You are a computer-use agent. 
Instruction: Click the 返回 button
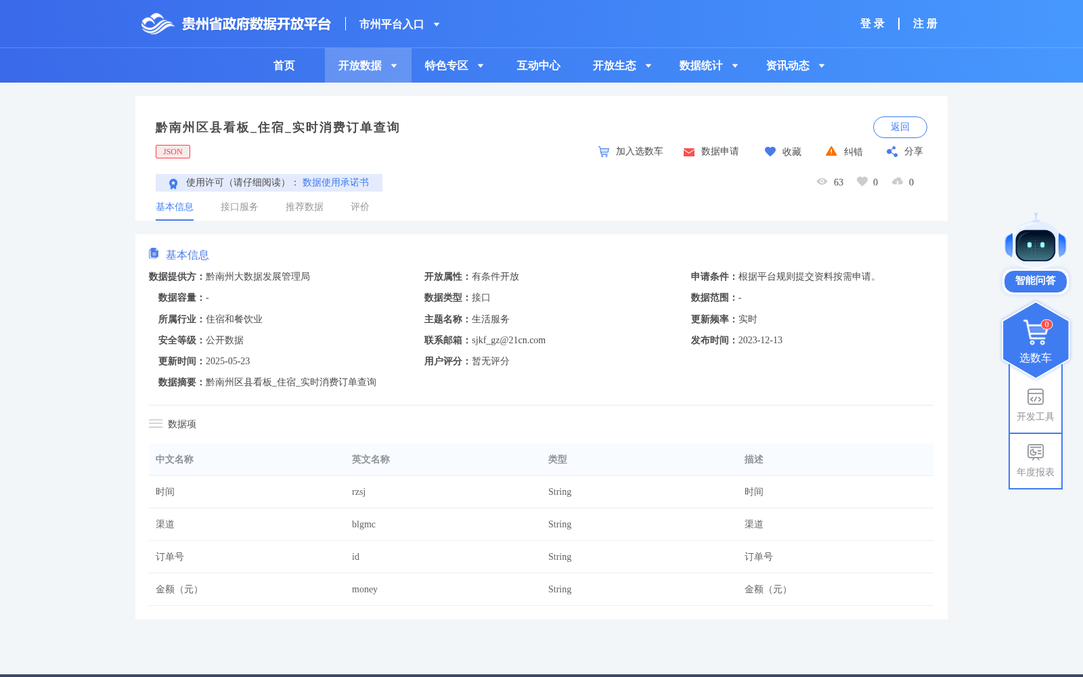[900, 127]
